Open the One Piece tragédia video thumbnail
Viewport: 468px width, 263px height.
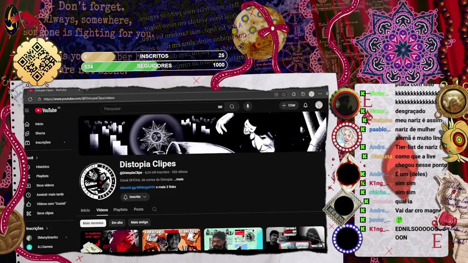tap(171, 240)
